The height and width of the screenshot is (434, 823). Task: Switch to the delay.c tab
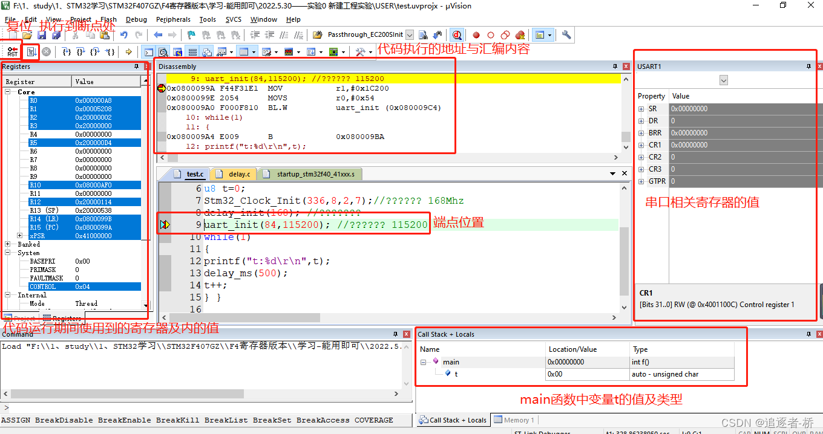click(234, 174)
